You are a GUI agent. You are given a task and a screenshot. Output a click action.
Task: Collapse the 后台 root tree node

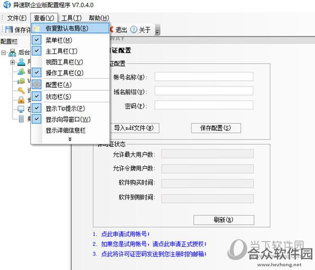[x=4, y=53]
